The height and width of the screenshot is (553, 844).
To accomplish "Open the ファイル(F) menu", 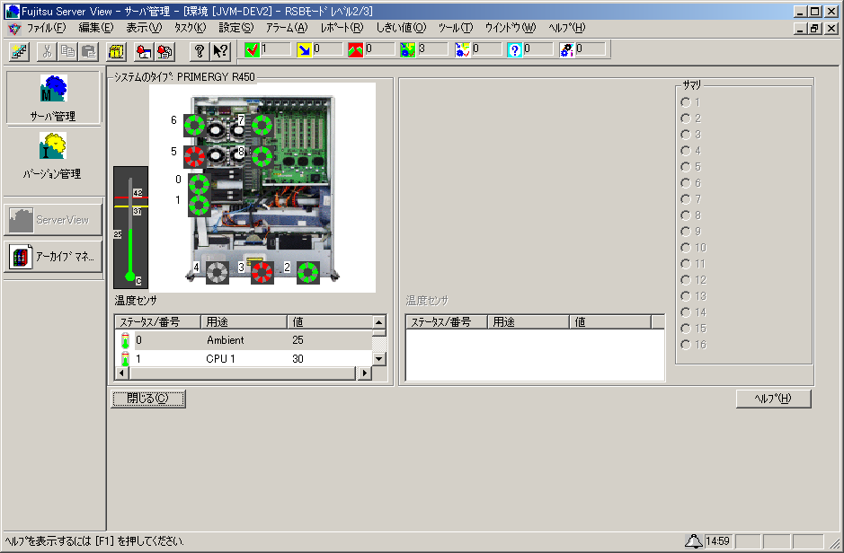I will [x=47, y=28].
